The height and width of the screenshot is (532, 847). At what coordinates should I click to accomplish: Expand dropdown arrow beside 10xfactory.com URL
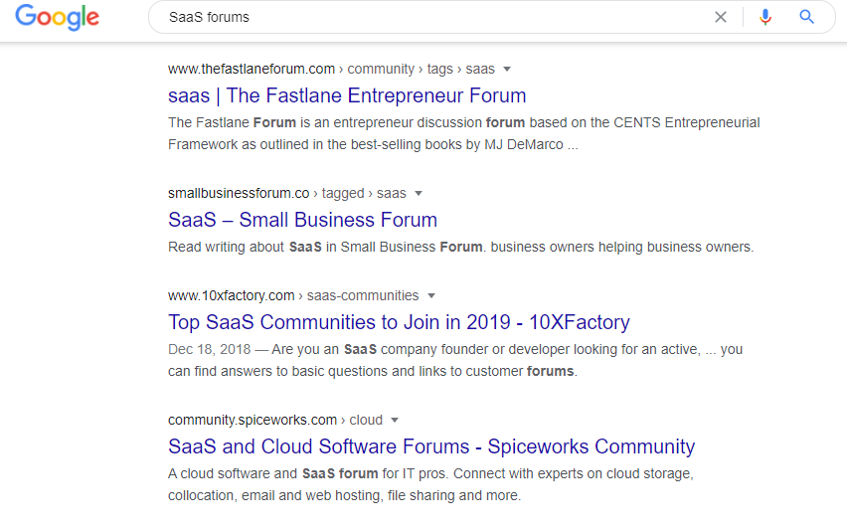click(x=431, y=295)
